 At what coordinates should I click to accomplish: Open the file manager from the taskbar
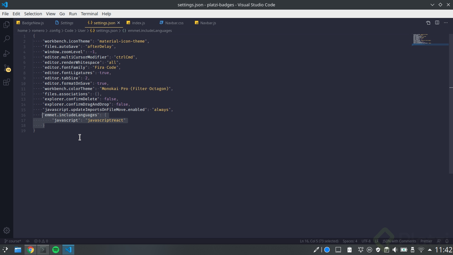[x=18, y=250]
